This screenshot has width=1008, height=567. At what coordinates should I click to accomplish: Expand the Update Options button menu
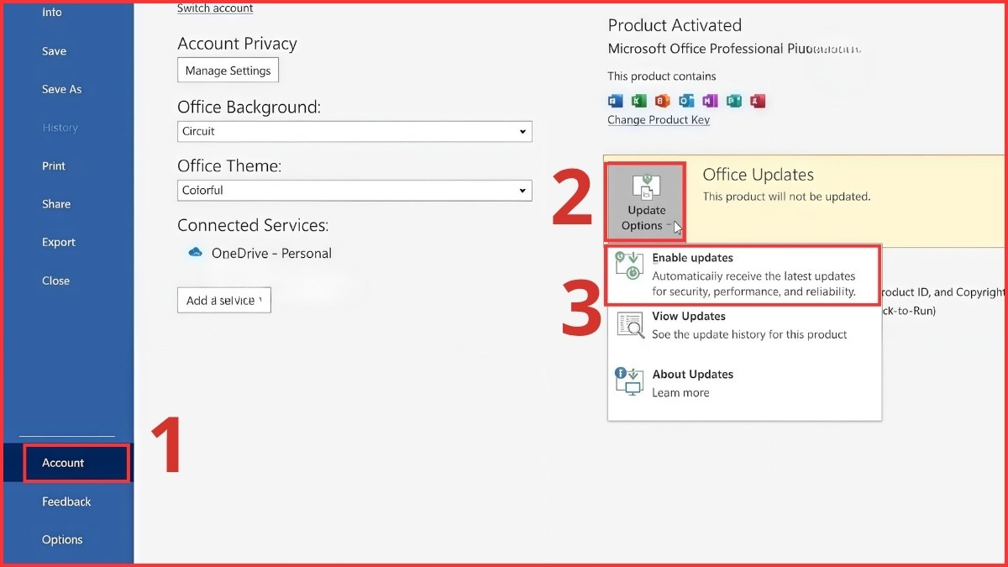(646, 202)
